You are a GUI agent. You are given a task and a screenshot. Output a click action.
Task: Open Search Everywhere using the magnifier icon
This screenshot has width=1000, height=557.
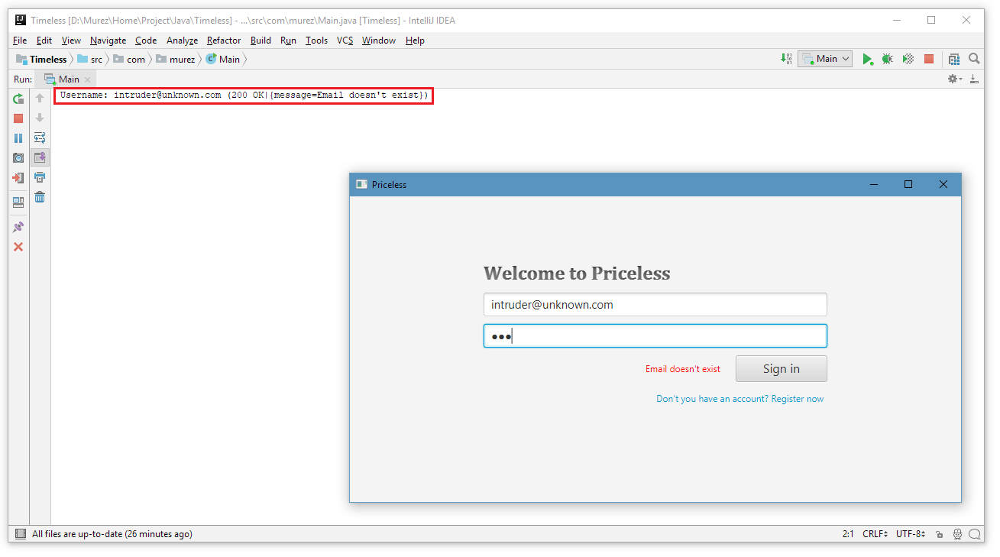[x=974, y=59]
